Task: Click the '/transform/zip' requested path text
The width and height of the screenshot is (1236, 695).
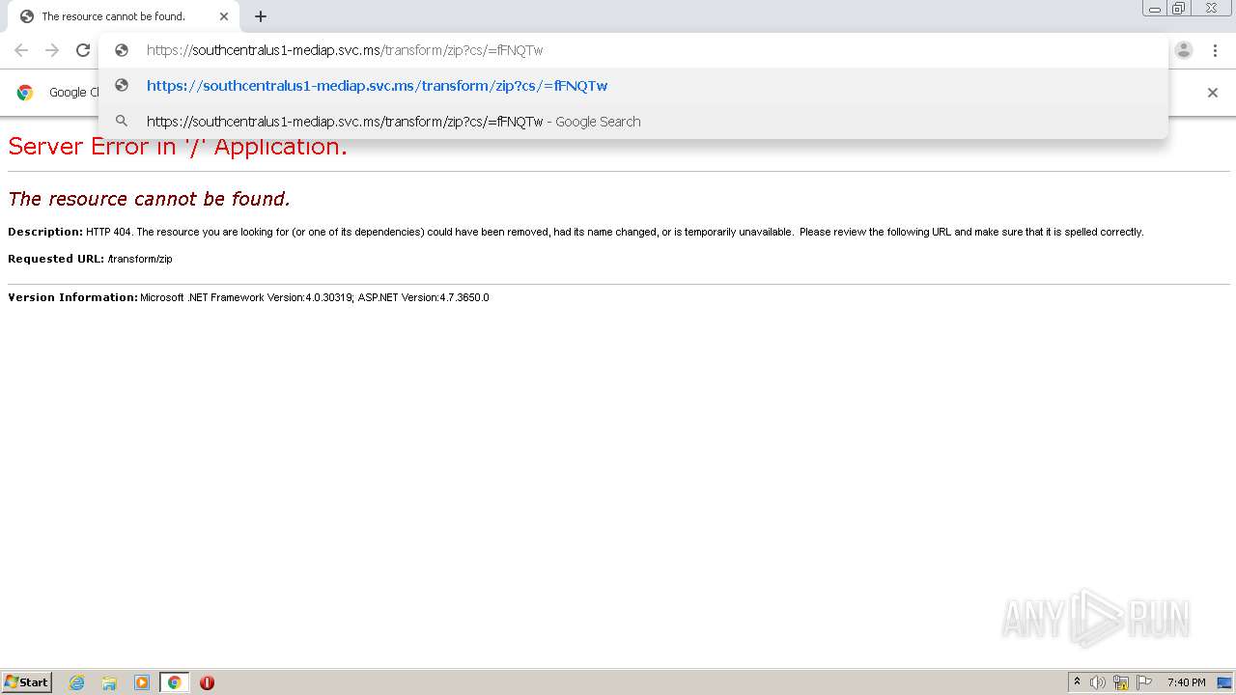Action: tap(140, 259)
